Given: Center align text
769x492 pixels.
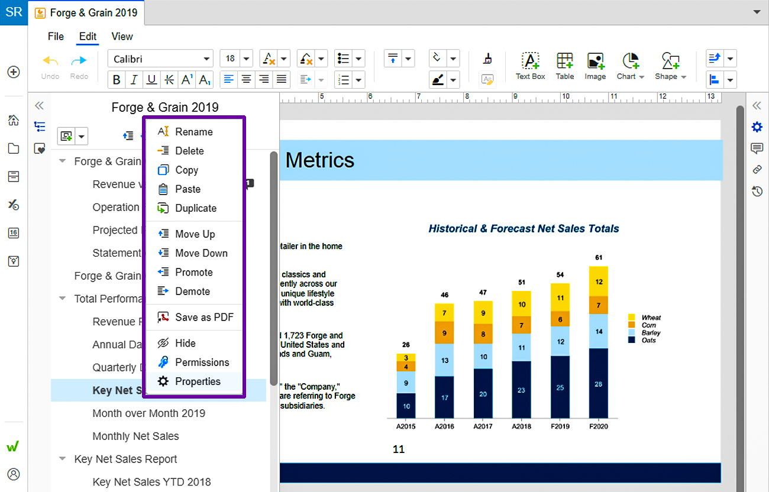Looking at the screenshot, I should (x=247, y=79).
